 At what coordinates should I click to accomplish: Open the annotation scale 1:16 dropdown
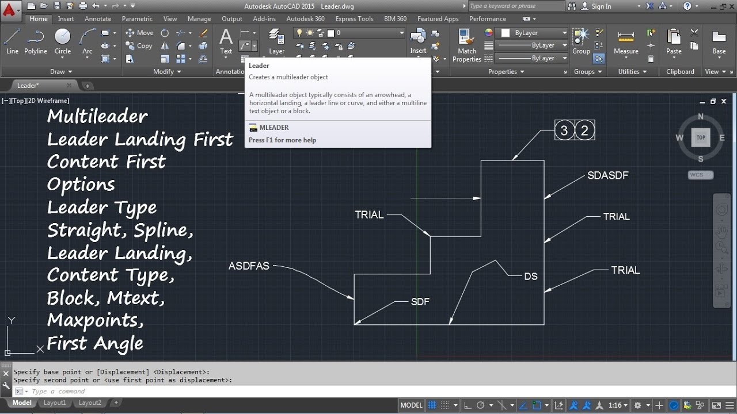[x=618, y=405]
